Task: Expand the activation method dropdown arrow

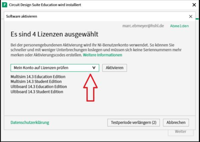Action: pos(94,68)
